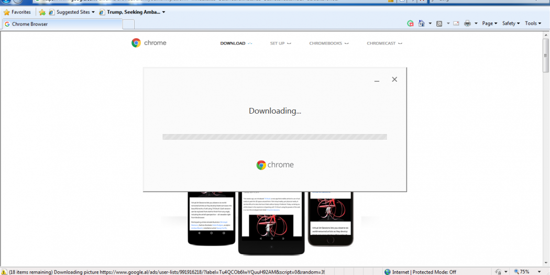Click the 75% zoom level button
This screenshot has width=550, height=275.
coord(522,272)
